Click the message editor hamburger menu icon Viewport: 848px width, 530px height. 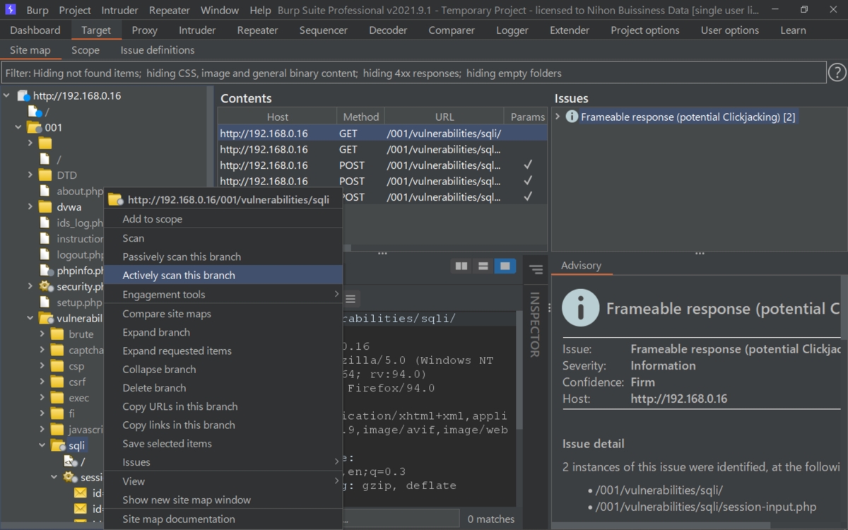(350, 298)
